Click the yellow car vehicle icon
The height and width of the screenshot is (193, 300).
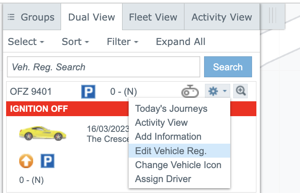click(36, 133)
